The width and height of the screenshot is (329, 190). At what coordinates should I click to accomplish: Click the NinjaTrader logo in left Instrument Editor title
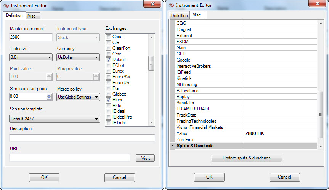pos(6,6)
